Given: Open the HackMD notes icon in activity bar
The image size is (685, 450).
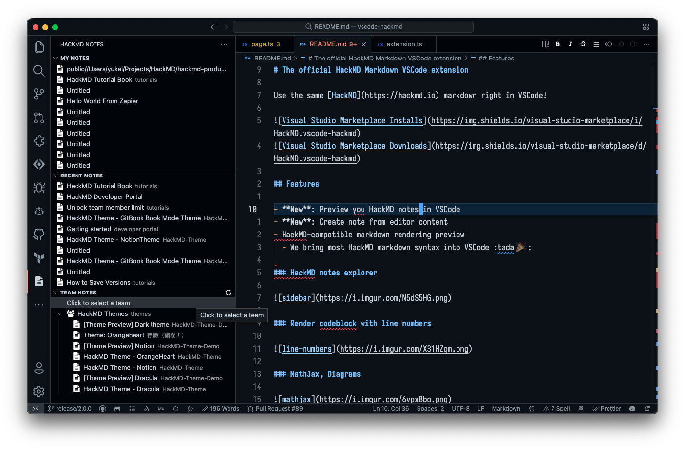Looking at the screenshot, I should (x=39, y=281).
